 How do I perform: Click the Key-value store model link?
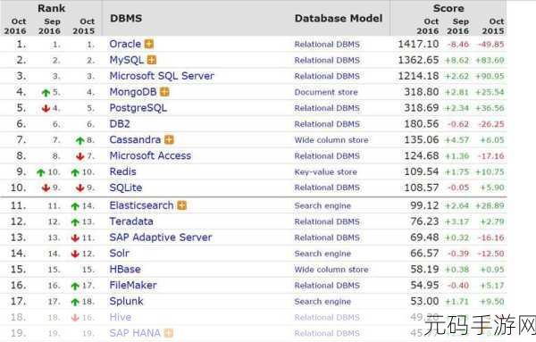326,171
